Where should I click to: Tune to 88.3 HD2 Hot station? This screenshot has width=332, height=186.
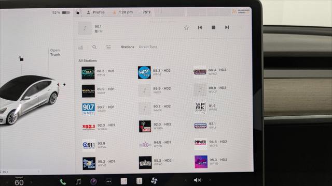coord(155,72)
